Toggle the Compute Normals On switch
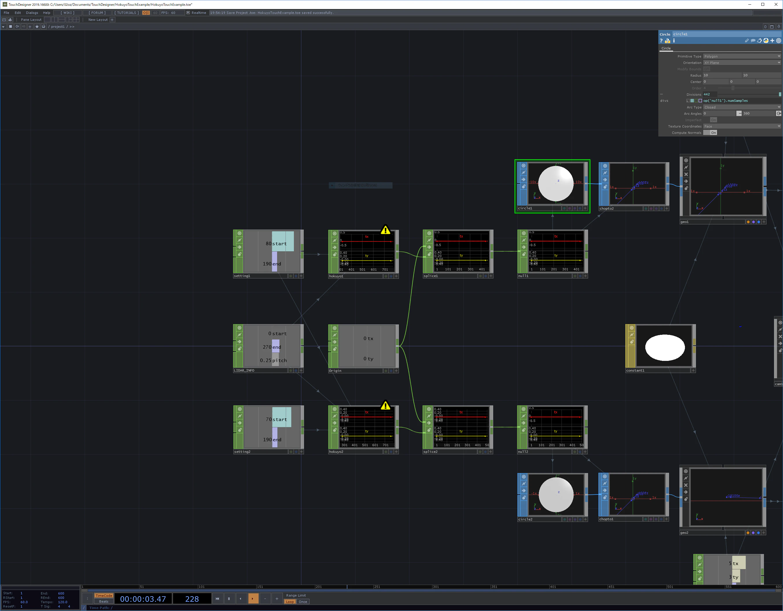The width and height of the screenshot is (783, 611). coord(710,133)
